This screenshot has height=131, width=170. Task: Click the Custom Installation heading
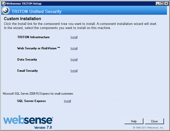[22, 19]
